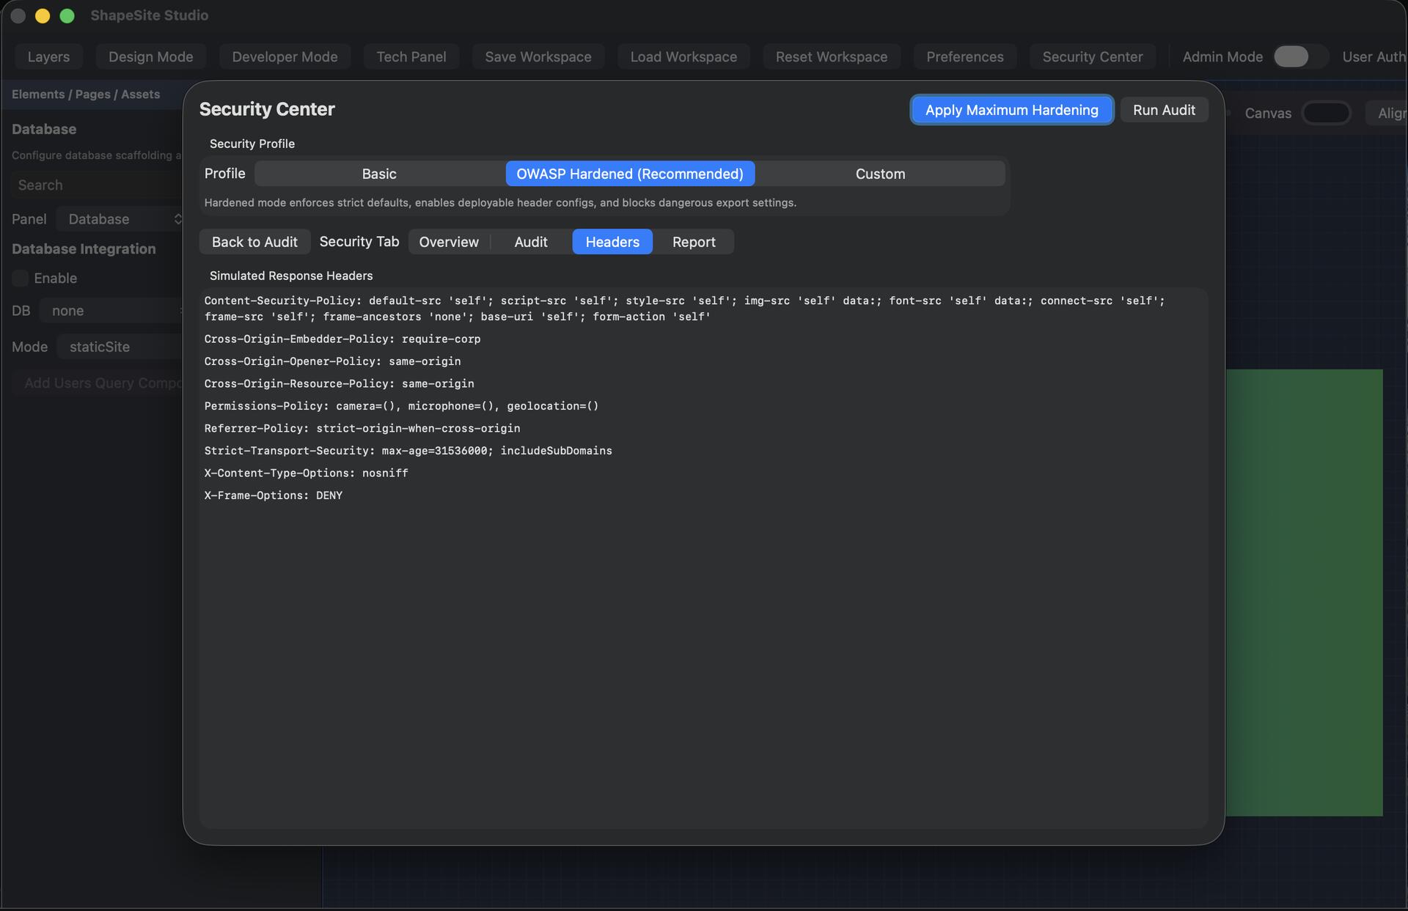Screen dimensions: 1408x911
Task: Save the current workspace
Action: [x=538, y=56]
